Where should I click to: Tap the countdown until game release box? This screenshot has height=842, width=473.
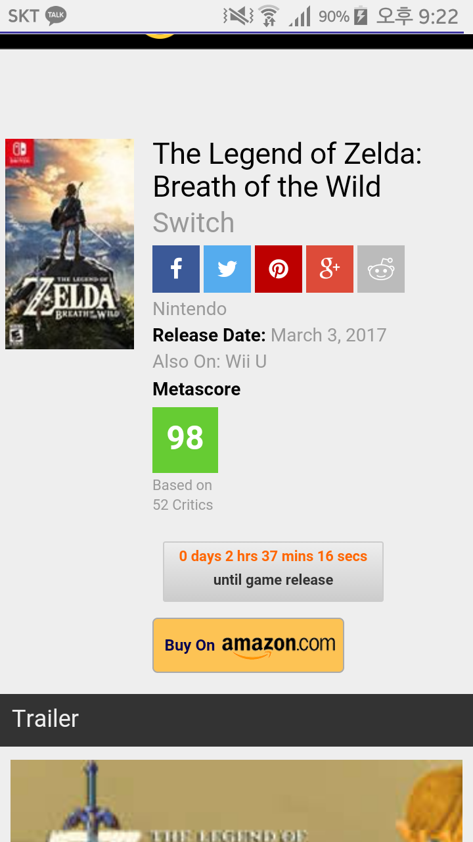[x=273, y=572]
